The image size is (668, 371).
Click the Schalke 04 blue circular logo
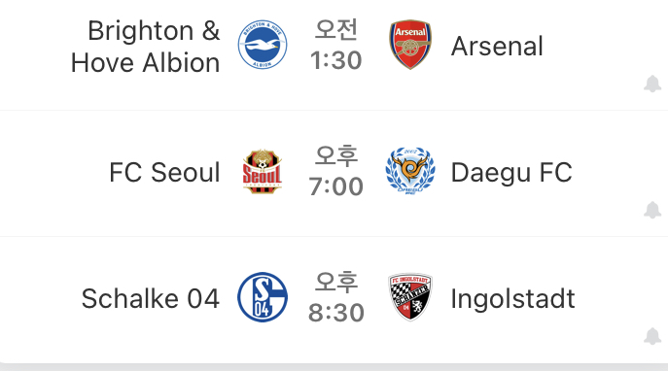tap(263, 297)
